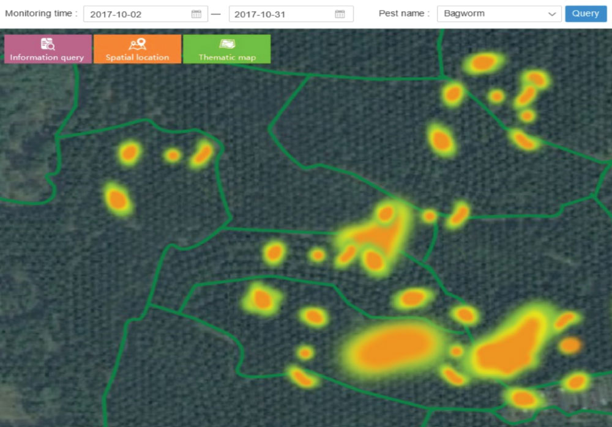
Task: Click the widest oval bagworm heatmap hotspot
Action: [x=392, y=346]
